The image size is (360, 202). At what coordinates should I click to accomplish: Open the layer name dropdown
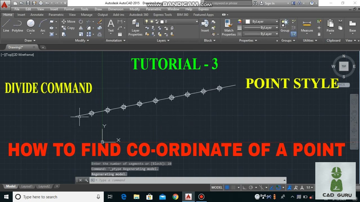coord(171,22)
